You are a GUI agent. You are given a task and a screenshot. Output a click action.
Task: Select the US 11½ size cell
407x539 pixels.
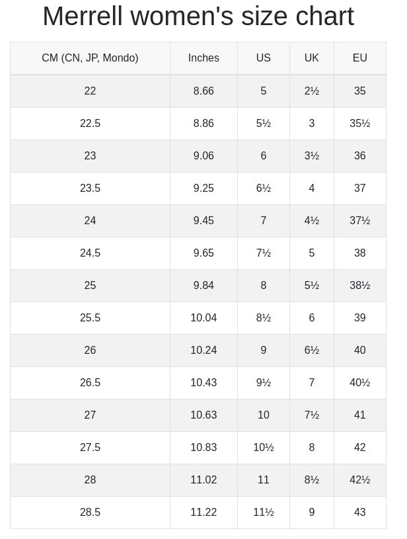click(264, 512)
